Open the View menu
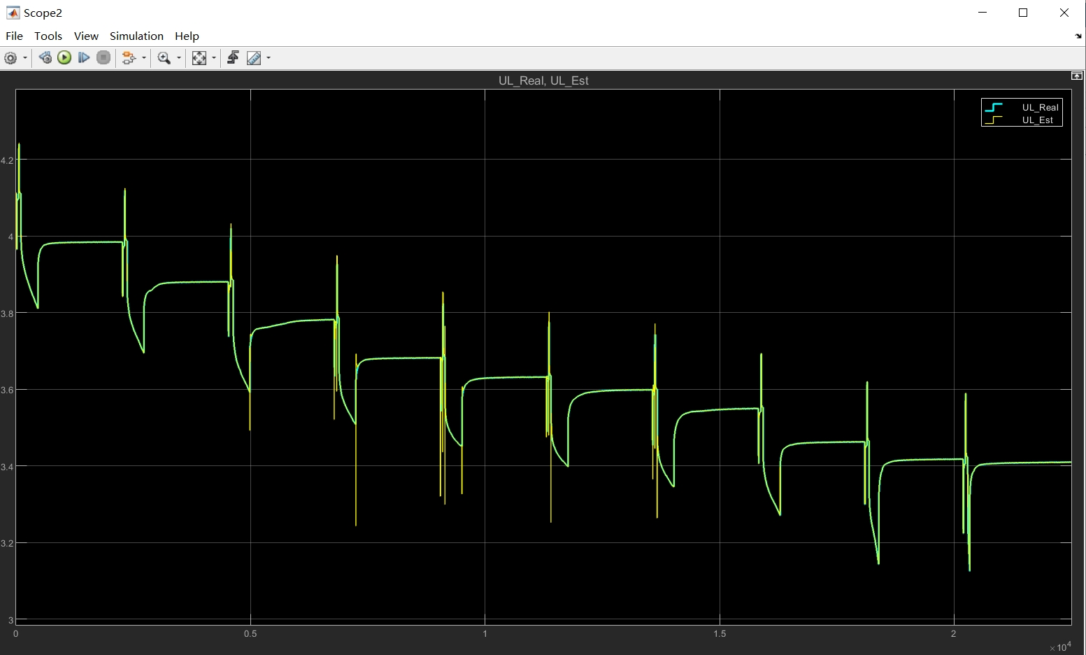The height and width of the screenshot is (655, 1086). click(x=86, y=36)
